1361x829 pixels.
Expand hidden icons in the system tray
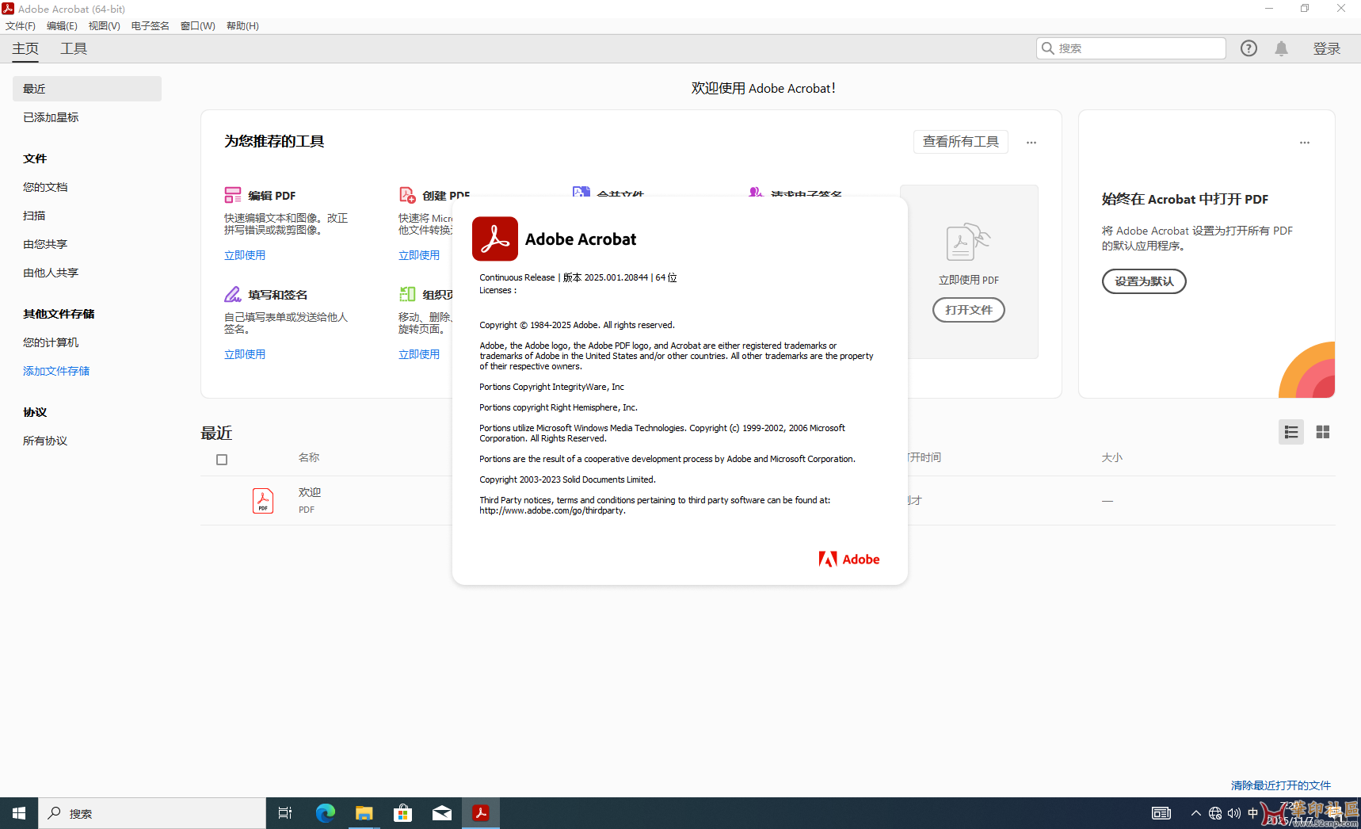1196,812
